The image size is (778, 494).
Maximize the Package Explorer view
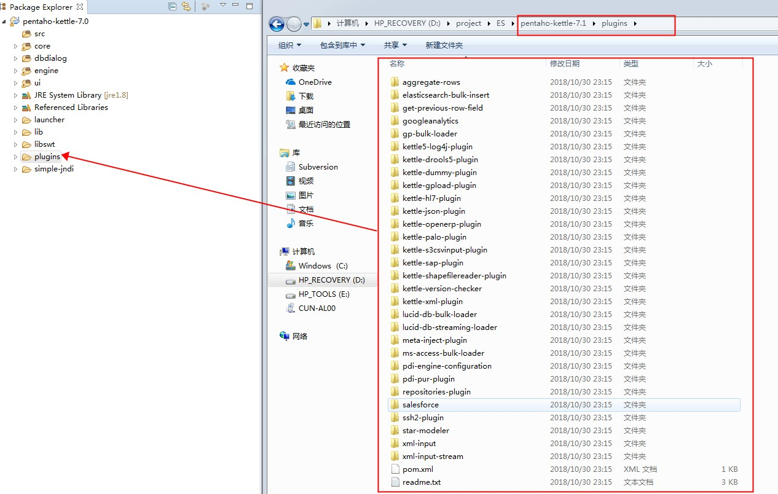(250, 6)
